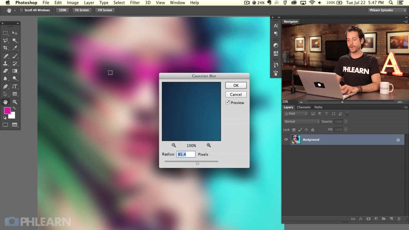The width and height of the screenshot is (409, 230).
Task: Toggle the Preview checkbox in Gaussian Blur
Action: pos(227,102)
